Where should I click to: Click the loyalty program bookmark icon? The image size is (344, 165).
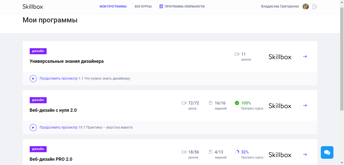161,6
